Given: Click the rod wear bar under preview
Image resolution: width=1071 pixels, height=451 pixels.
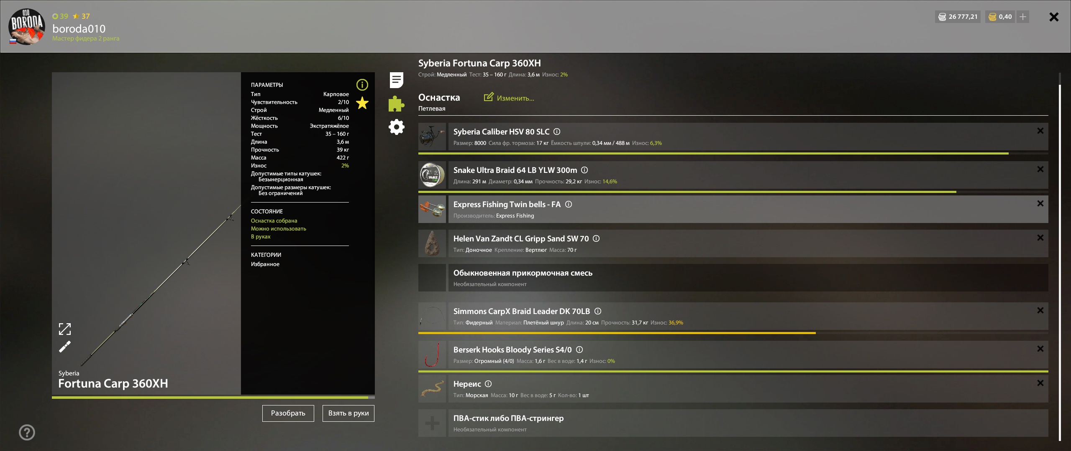Looking at the screenshot, I should pyautogui.click(x=213, y=398).
